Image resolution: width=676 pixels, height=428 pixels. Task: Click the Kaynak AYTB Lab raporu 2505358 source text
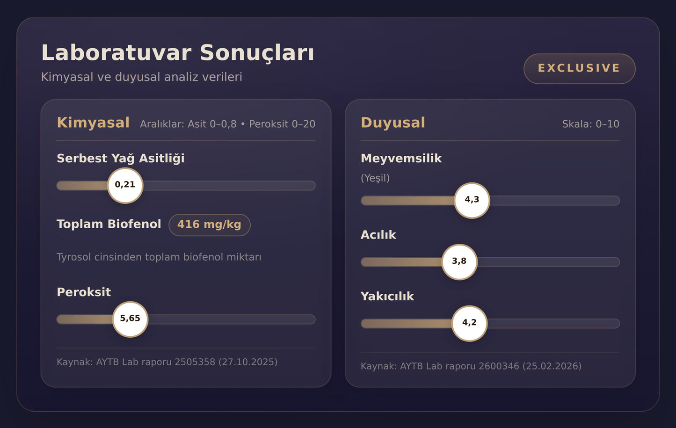coord(167,362)
